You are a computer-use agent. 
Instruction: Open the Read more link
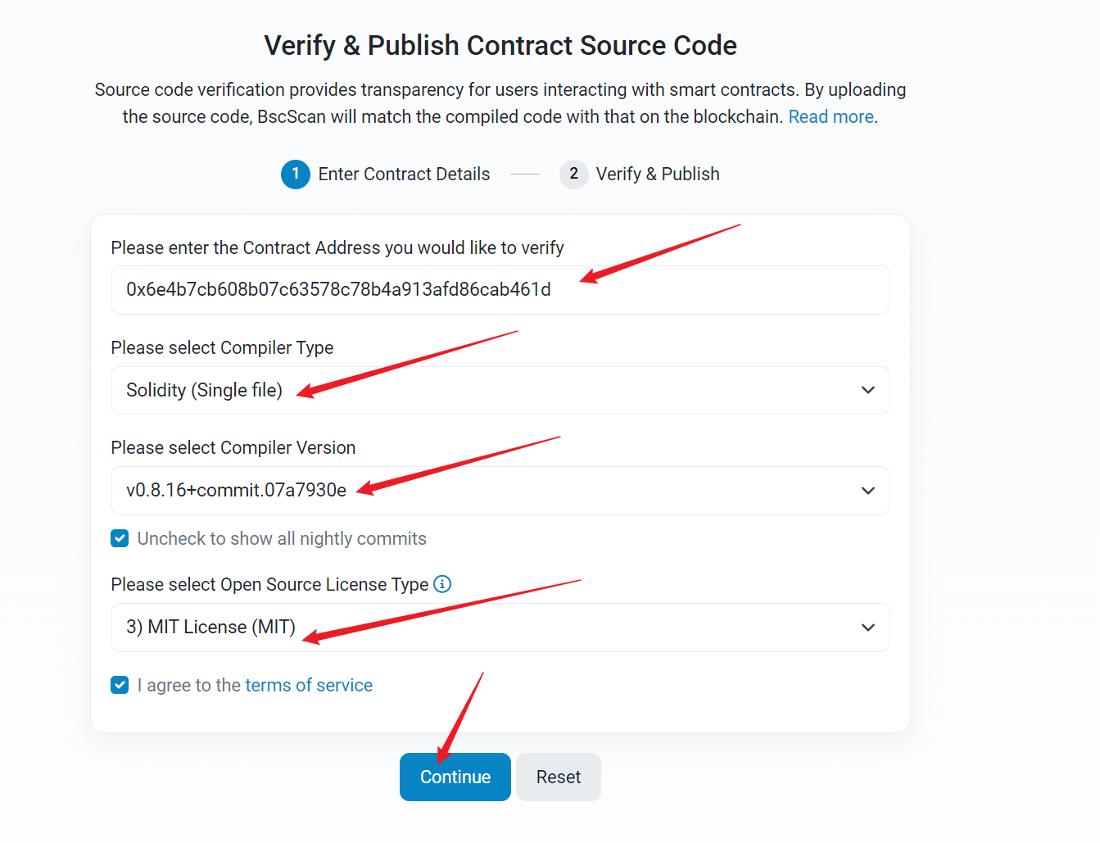[831, 116]
